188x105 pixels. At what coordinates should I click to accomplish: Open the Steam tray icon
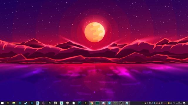click(x=152, y=103)
